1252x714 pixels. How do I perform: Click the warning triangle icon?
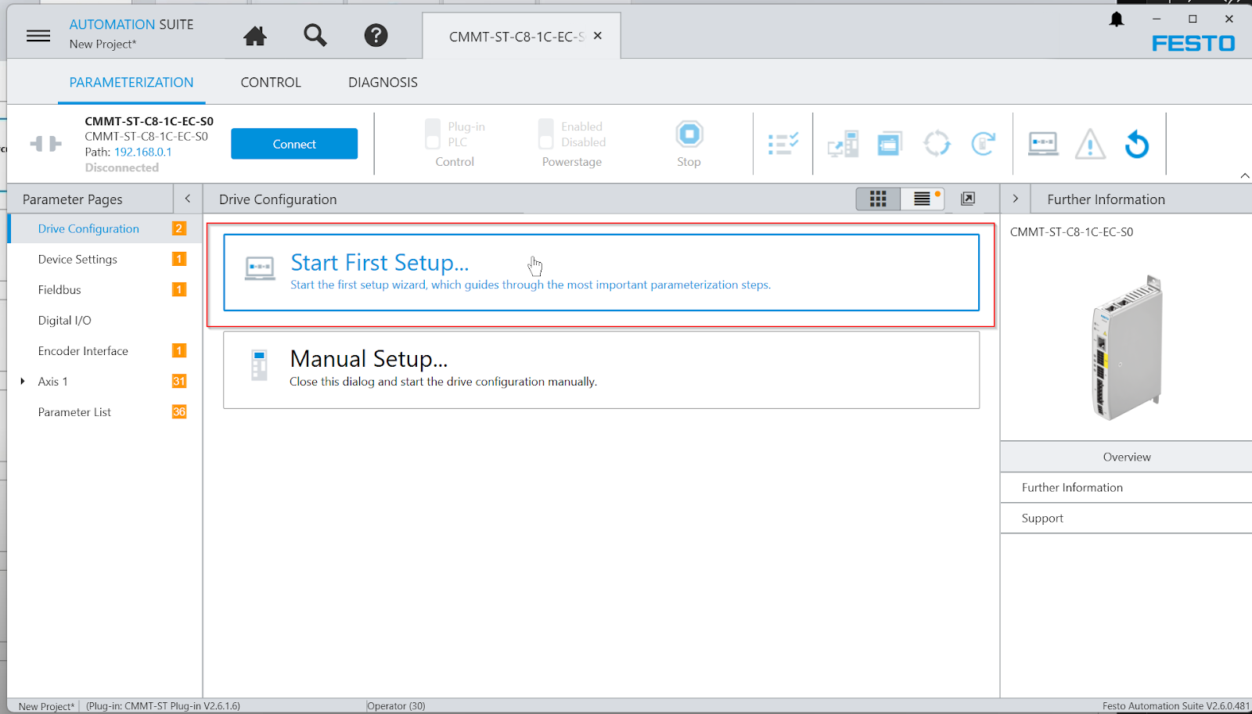click(1090, 144)
